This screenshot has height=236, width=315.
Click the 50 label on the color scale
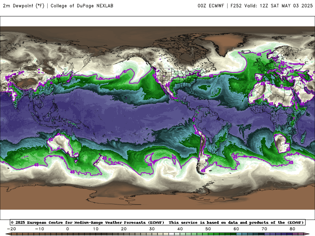point(208,229)
